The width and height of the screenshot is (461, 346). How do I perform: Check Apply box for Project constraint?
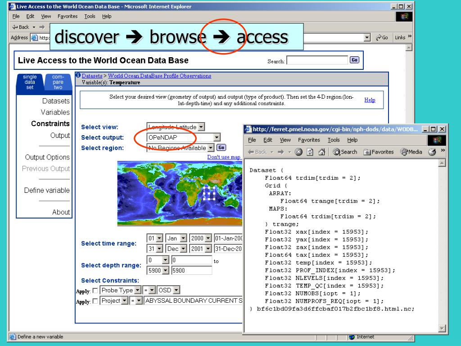pos(95,301)
